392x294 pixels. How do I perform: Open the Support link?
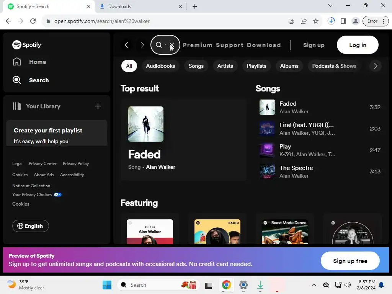pos(230,45)
